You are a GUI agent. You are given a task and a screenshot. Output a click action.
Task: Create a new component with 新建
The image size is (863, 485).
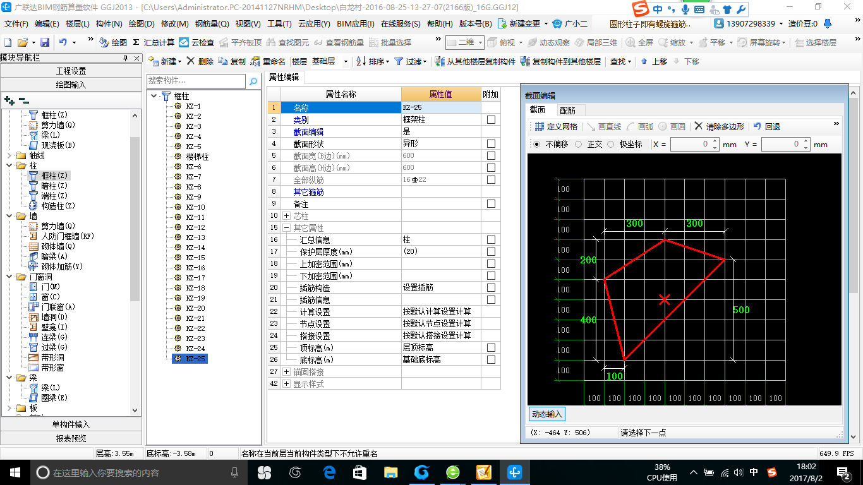point(165,61)
